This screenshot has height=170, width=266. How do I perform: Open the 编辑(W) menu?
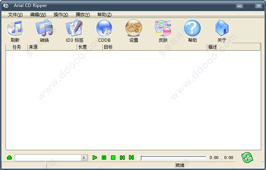point(38,15)
